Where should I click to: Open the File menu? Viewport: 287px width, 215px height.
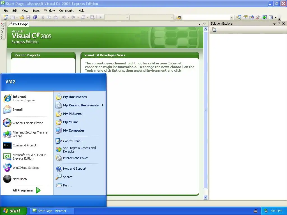click(6, 11)
